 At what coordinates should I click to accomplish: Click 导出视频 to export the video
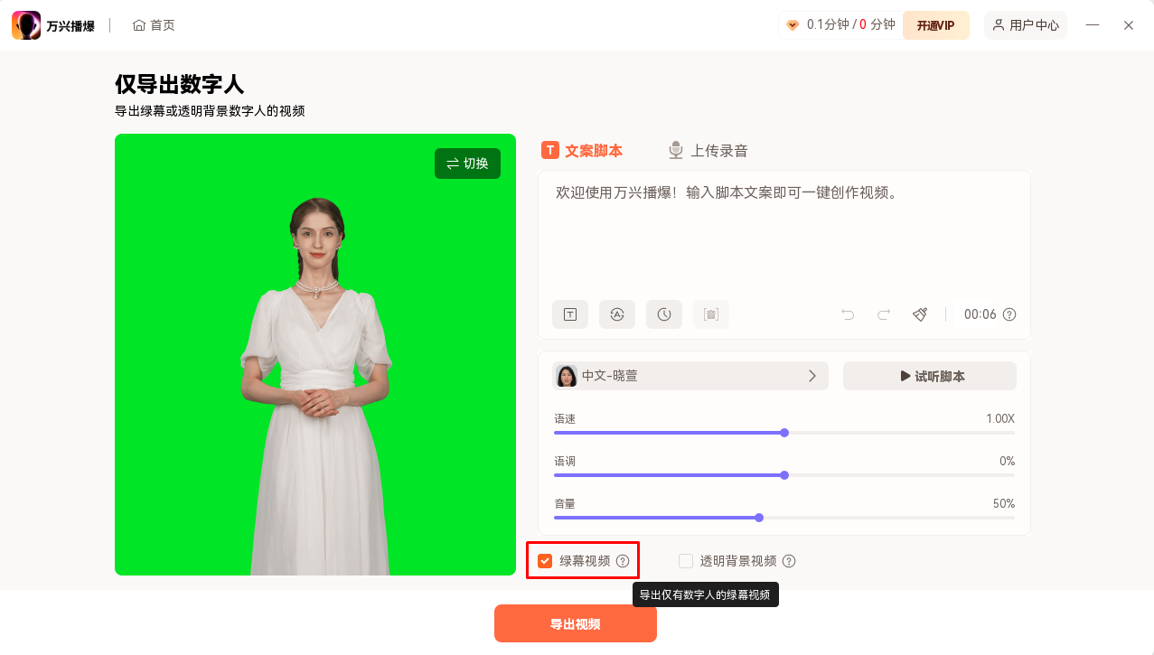[575, 623]
